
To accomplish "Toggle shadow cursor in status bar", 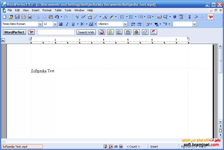I will [110, 146].
